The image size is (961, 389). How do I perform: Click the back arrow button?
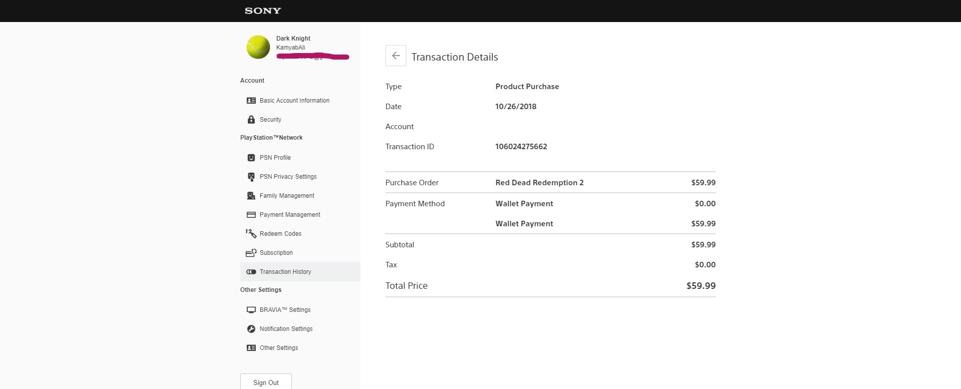click(395, 56)
